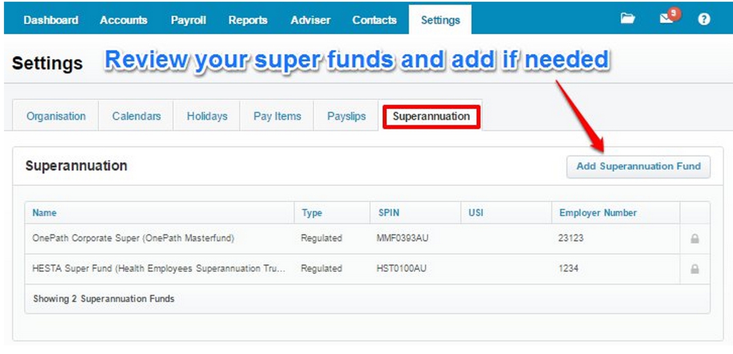Open the Contacts menu
The image size is (733, 354).
(x=374, y=20)
